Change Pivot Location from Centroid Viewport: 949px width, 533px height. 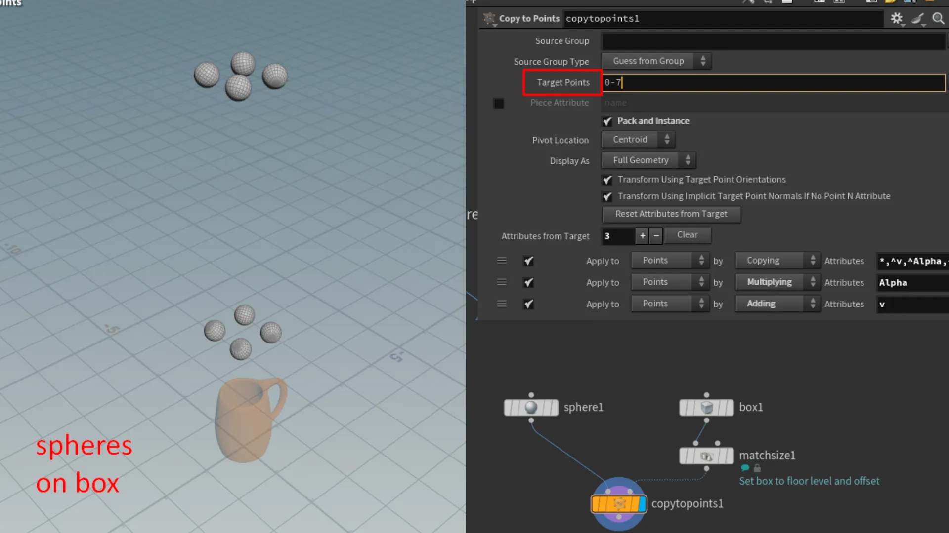point(637,139)
